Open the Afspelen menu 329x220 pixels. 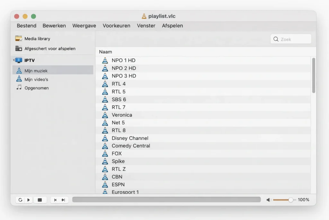point(172,26)
